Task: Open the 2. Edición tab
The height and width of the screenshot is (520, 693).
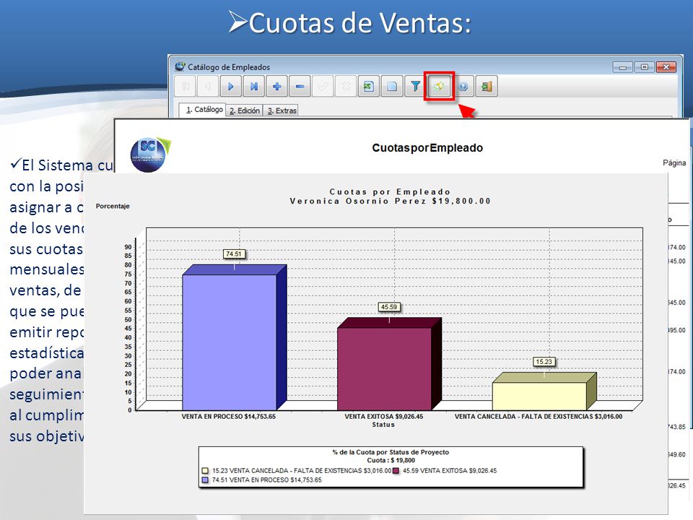Action: coord(245,110)
